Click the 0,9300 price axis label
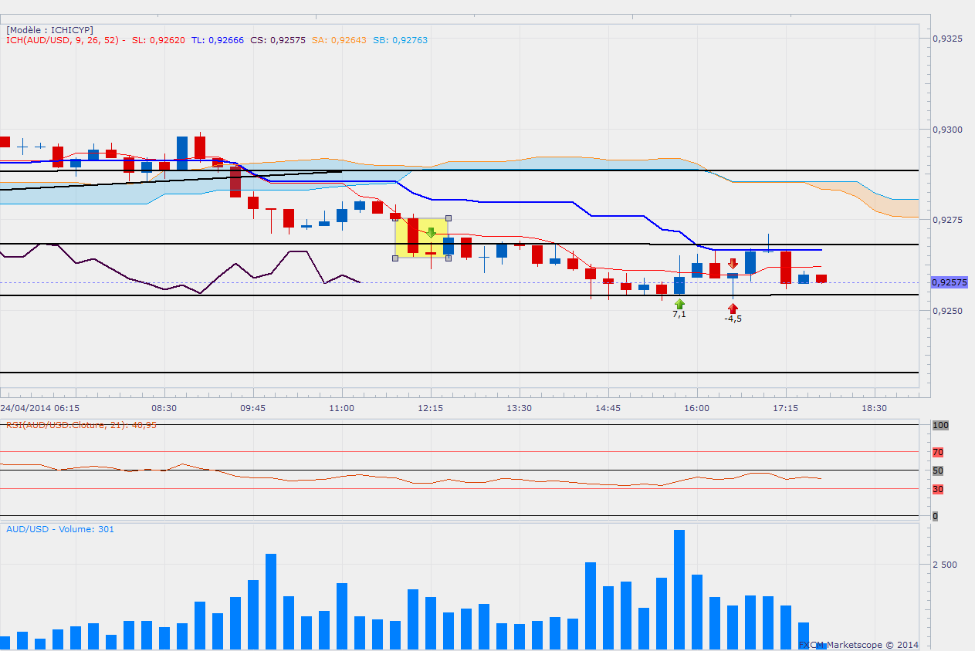The width and height of the screenshot is (975, 651). (x=947, y=129)
